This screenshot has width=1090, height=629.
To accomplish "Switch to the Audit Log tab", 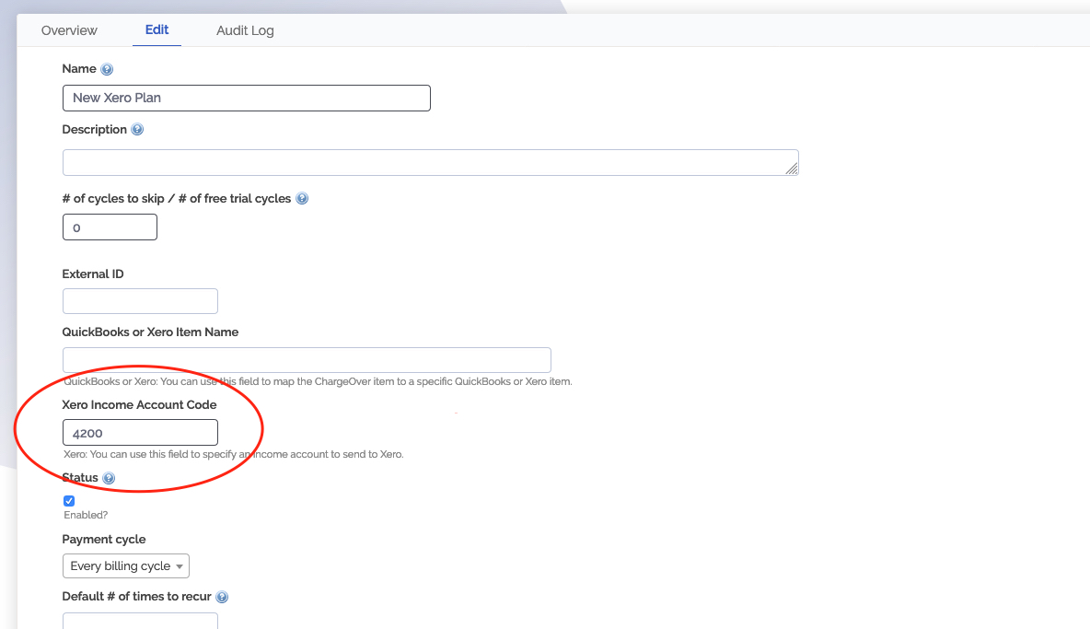I will click(245, 30).
